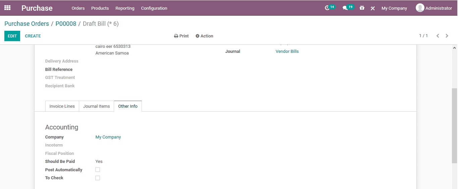Toggle the Post Automatically checkbox

[98, 170]
